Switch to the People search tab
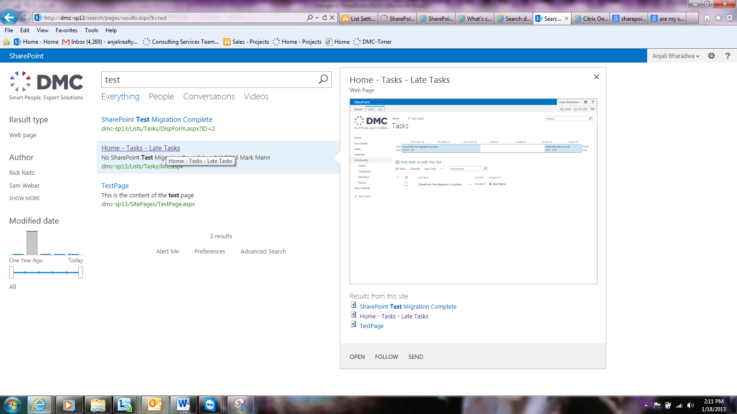737x414 pixels. pyautogui.click(x=161, y=97)
